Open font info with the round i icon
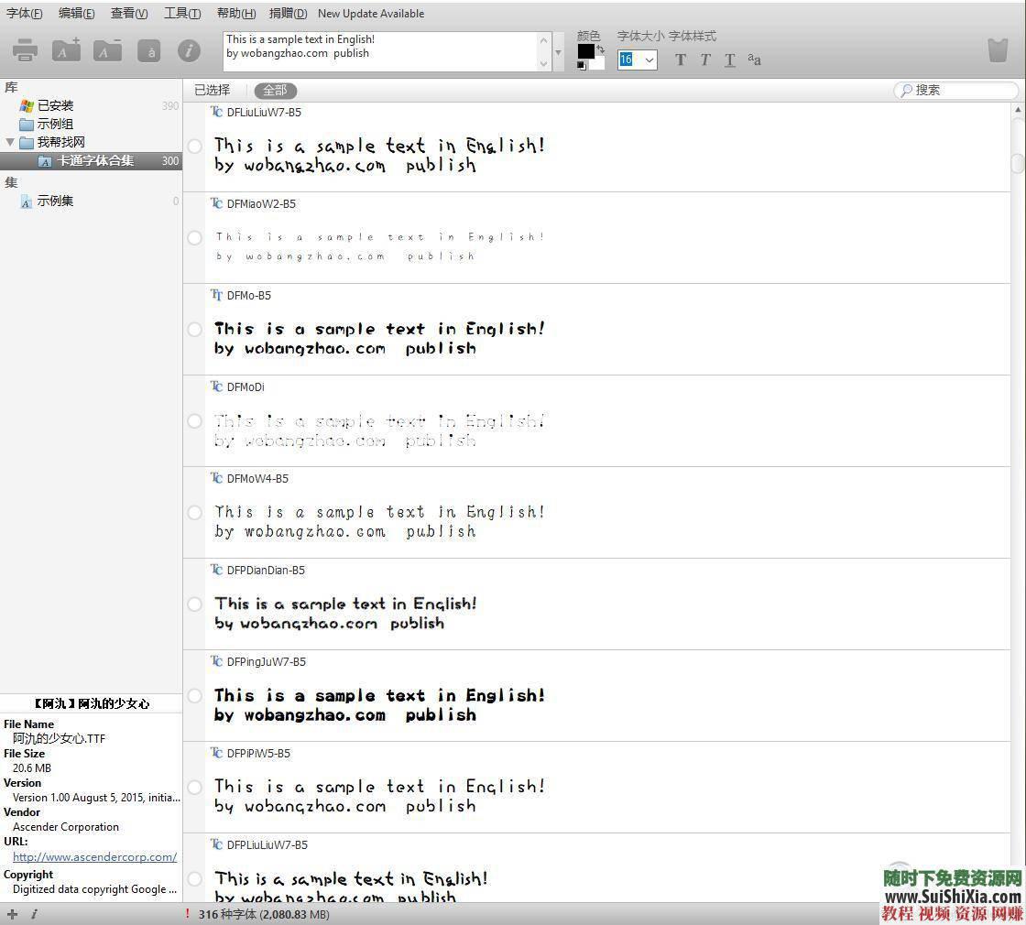Viewport: 1026px width, 925px height. pos(189,50)
